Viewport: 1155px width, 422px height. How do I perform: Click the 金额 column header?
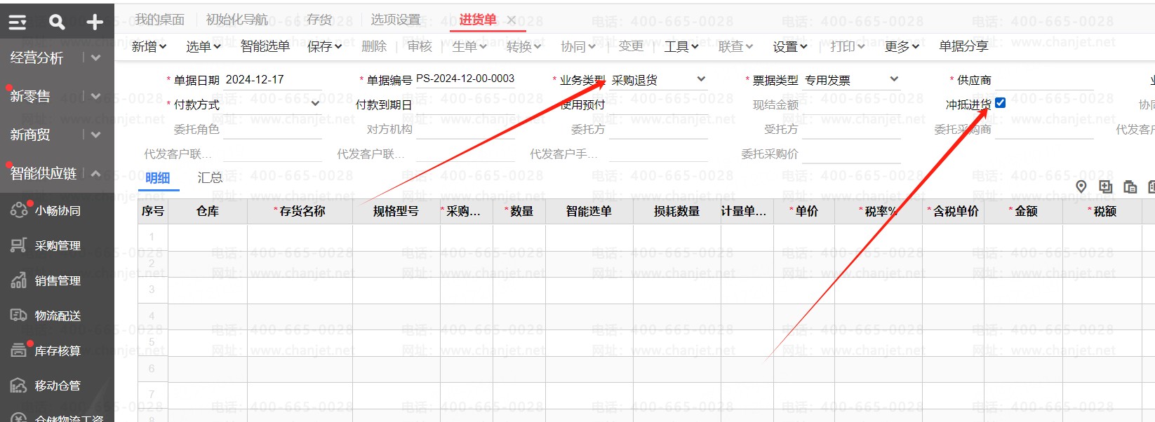click(x=1024, y=211)
